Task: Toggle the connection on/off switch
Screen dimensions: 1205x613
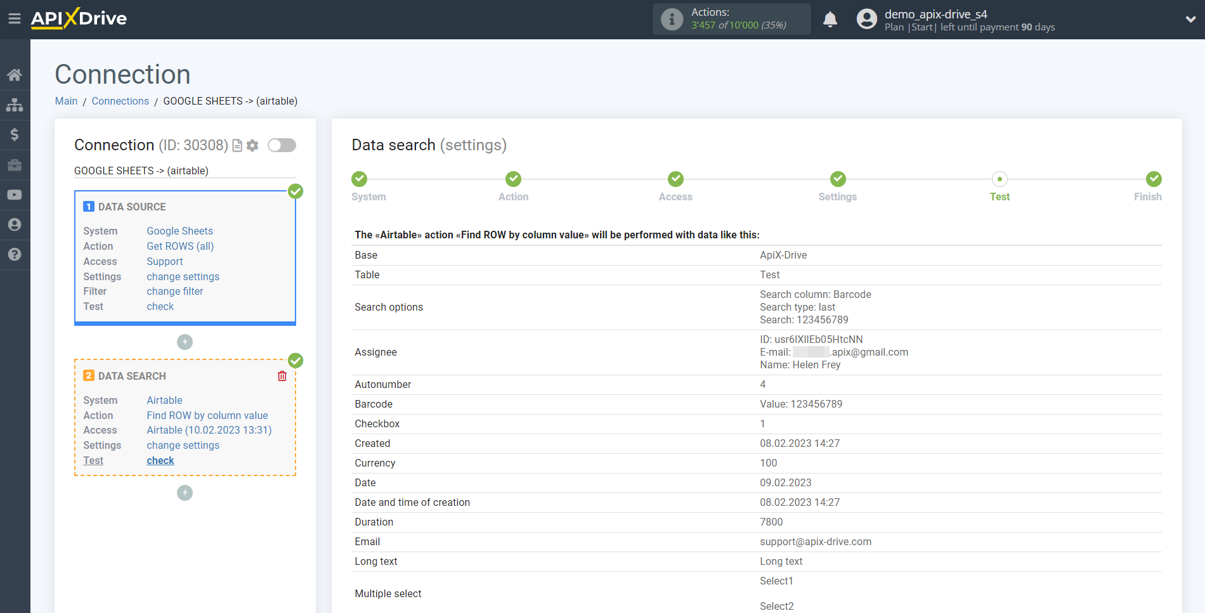Action: pos(282,145)
